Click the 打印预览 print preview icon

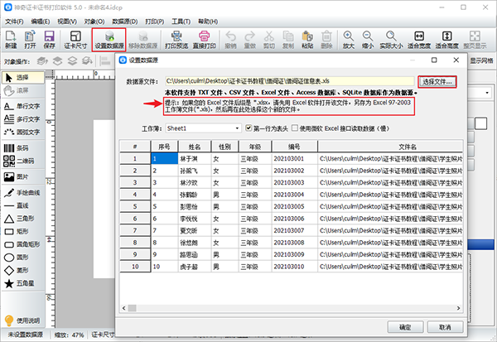point(176,40)
